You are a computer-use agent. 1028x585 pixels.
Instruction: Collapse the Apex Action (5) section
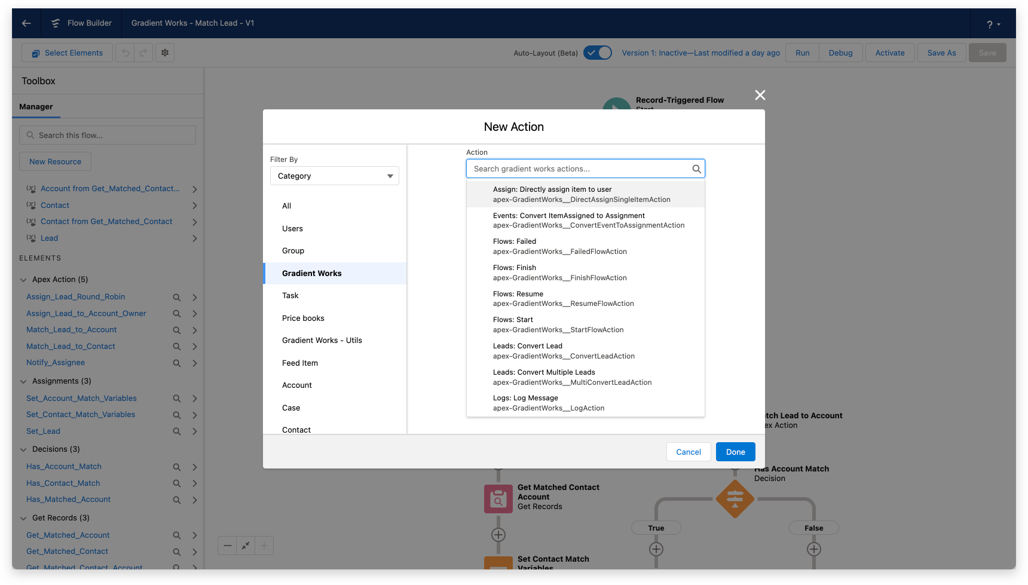pyautogui.click(x=23, y=280)
